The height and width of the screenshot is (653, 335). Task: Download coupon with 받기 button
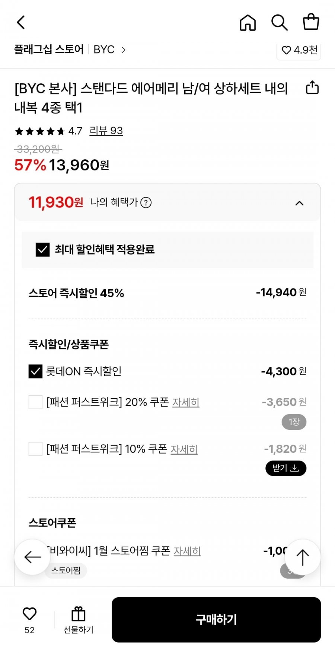tap(285, 468)
